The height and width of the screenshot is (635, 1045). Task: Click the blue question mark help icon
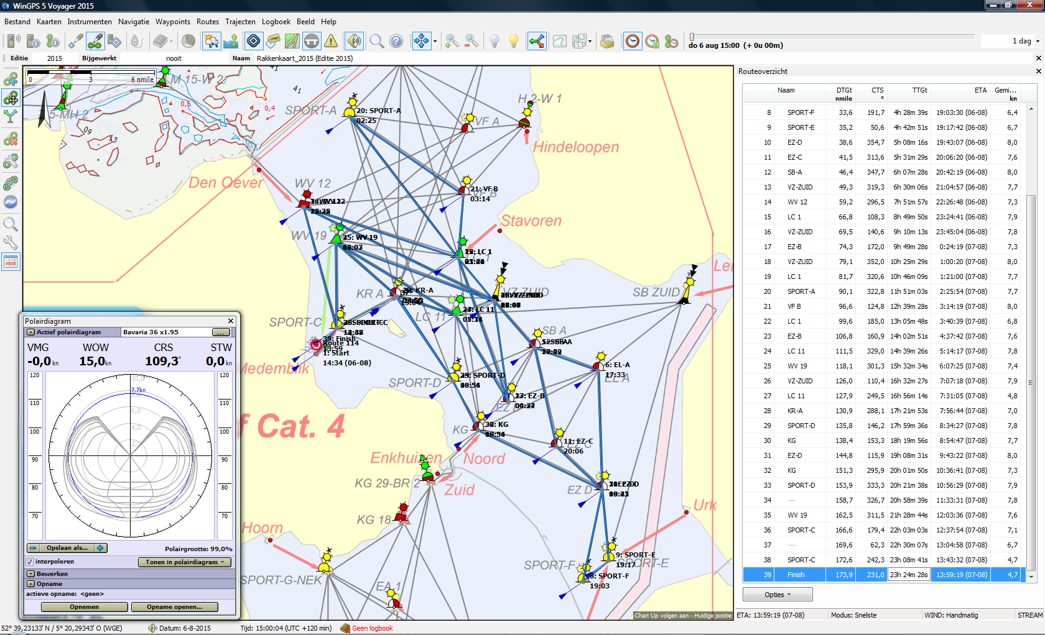tap(396, 42)
